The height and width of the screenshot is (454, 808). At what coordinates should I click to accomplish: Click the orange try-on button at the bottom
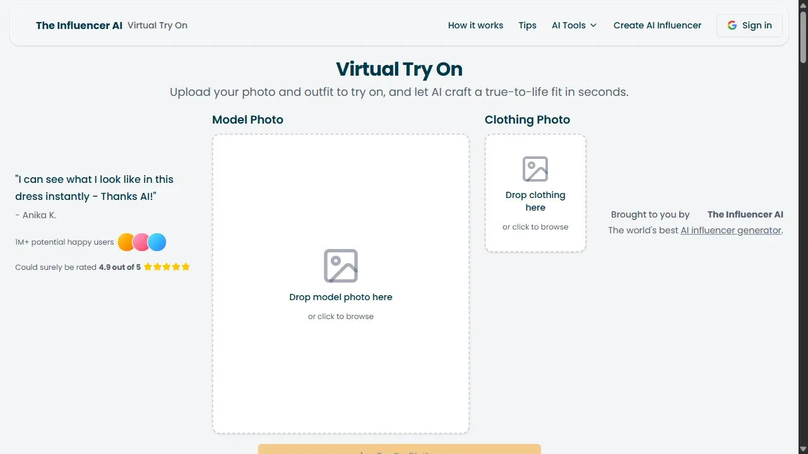click(399, 449)
